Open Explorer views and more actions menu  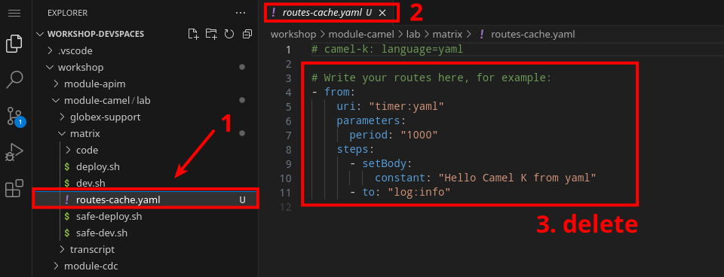pos(241,13)
